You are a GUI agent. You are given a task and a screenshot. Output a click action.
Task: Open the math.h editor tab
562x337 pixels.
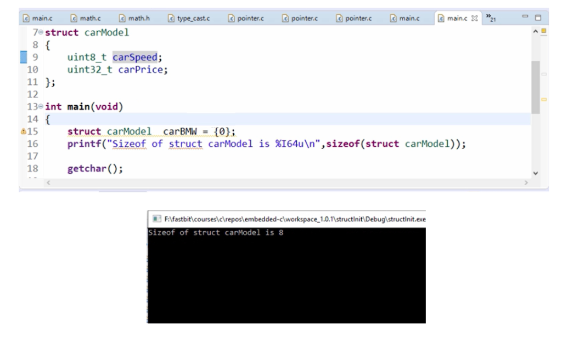[135, 18]
